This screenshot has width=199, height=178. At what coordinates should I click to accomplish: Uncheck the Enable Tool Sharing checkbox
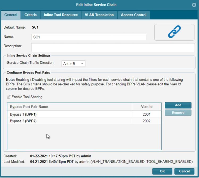(9, 97)
